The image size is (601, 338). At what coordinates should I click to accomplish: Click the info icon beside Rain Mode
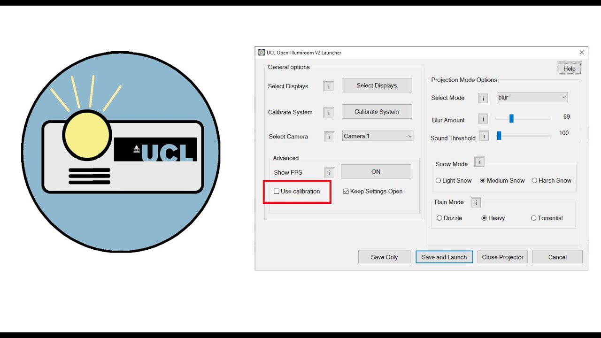(476, 203)
